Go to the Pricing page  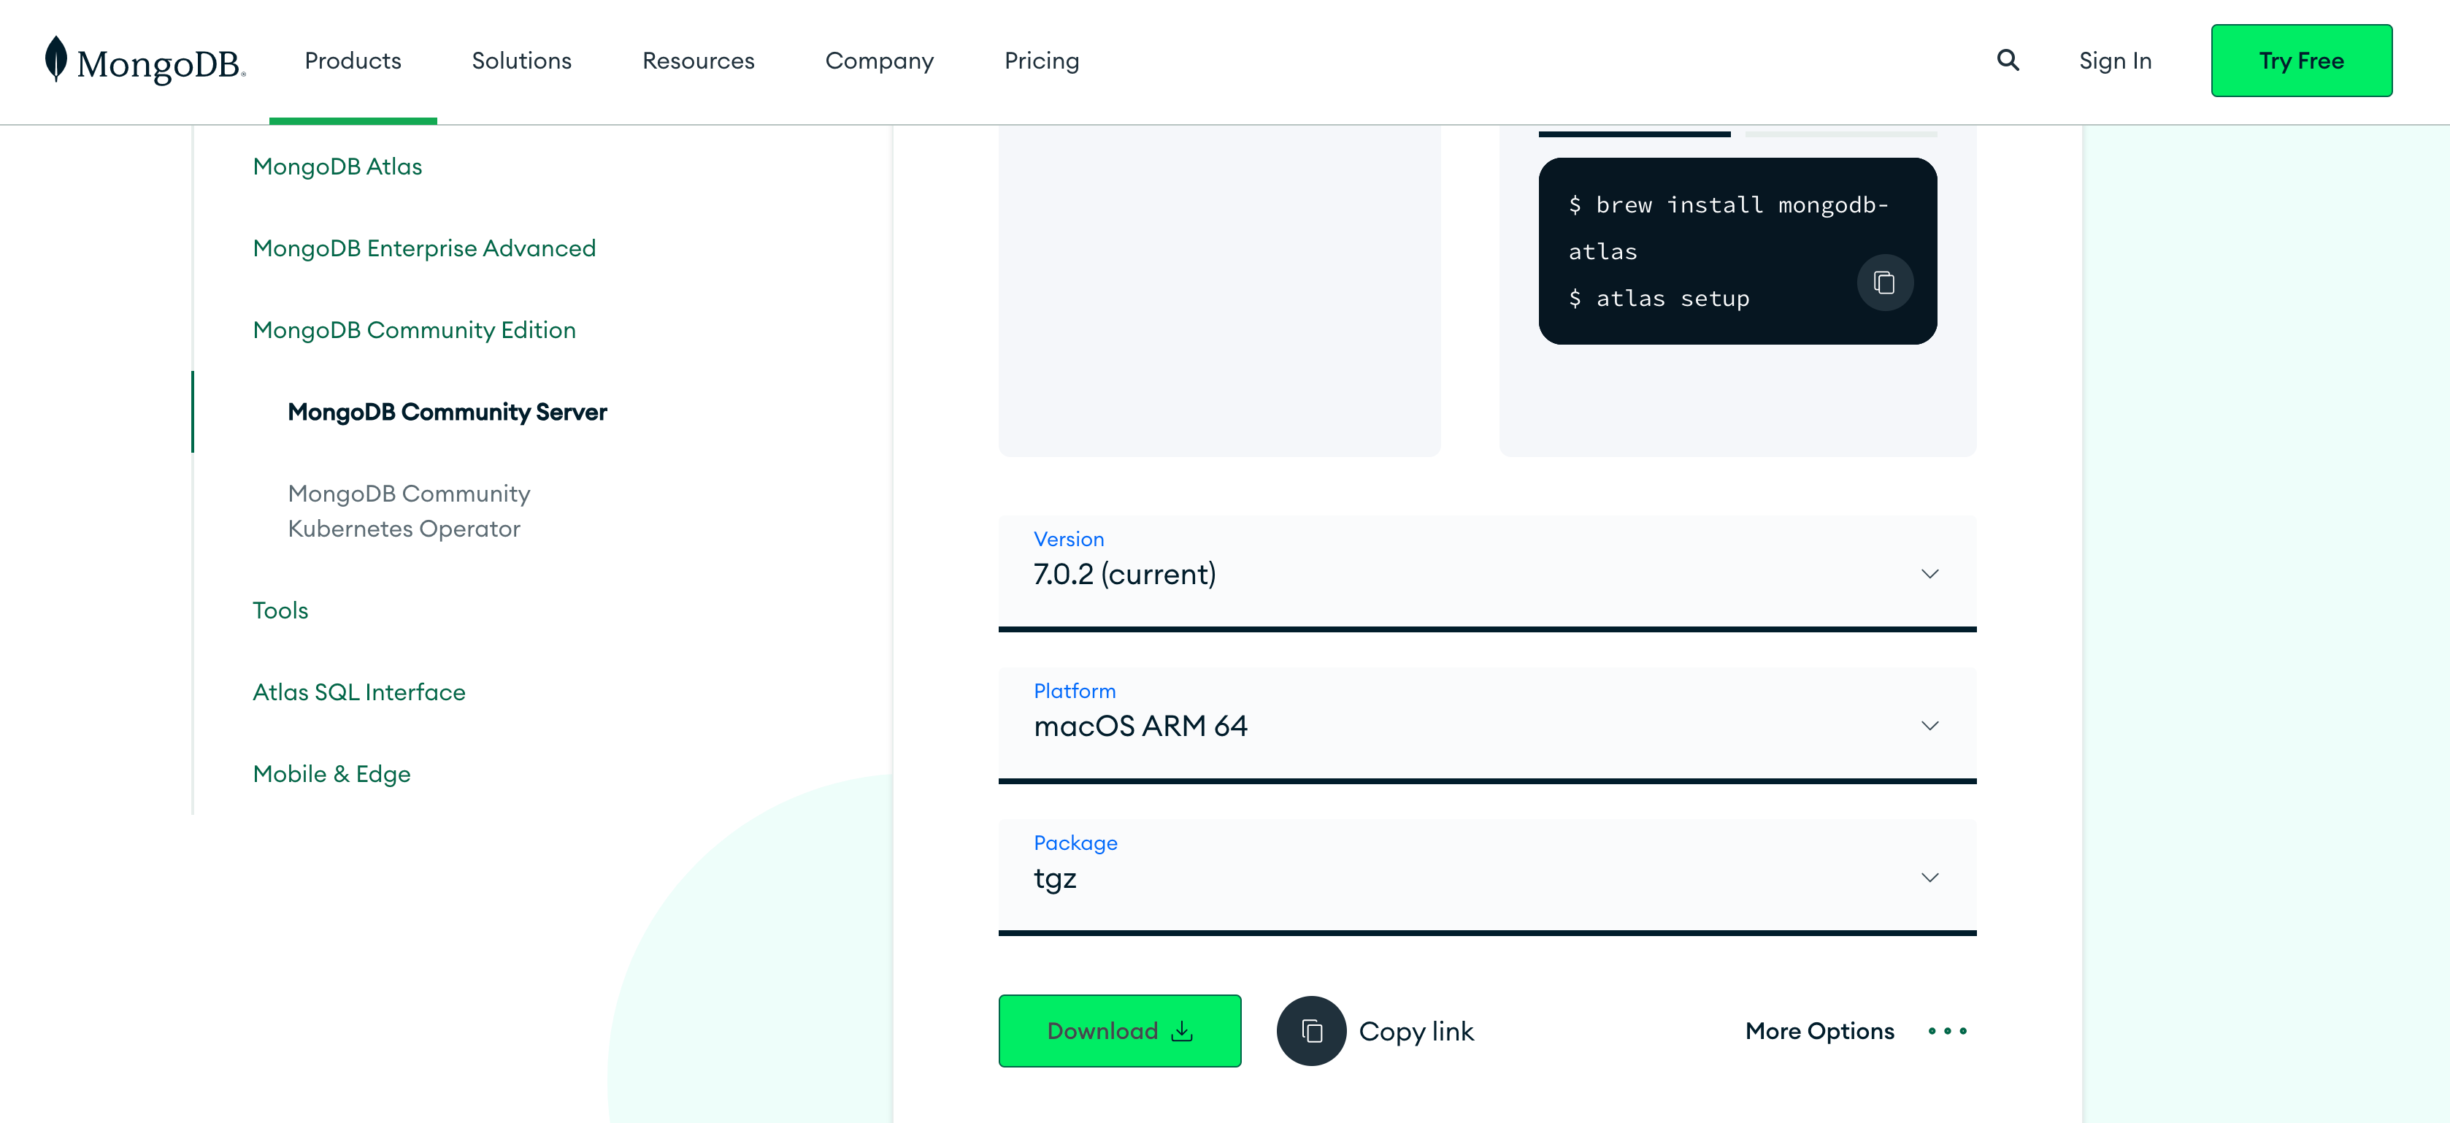[x=1042, y=61]
